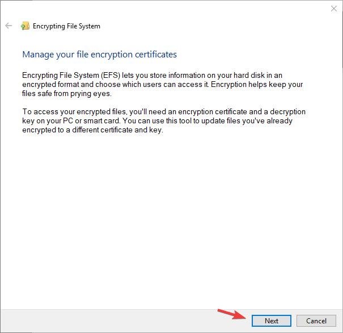Click the "Manage your file encryption certificates" heading
Image resolution: width=343 pixels, height=333 pixels.
coord(99,55)
